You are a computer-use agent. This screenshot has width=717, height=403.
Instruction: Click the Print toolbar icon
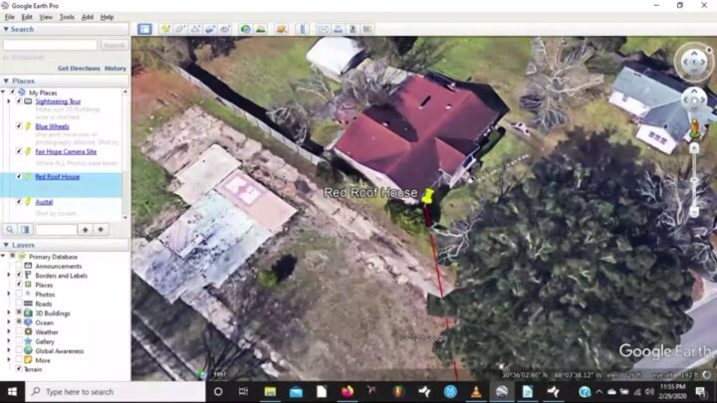(x=338, y=29)
